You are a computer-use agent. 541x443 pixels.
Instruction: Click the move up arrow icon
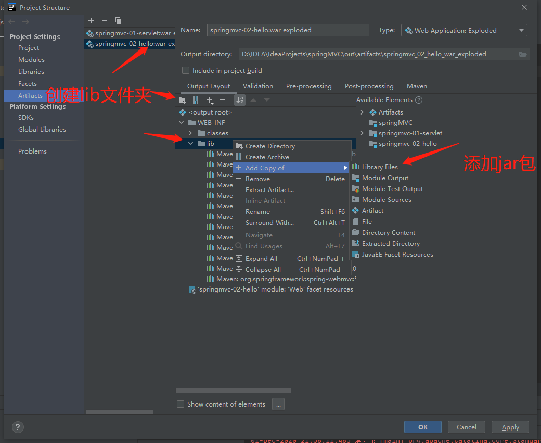pos(253,100)
